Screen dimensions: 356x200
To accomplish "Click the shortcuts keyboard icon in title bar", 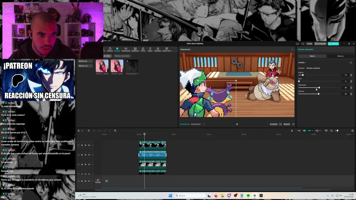I will click(x=303, y=44).
